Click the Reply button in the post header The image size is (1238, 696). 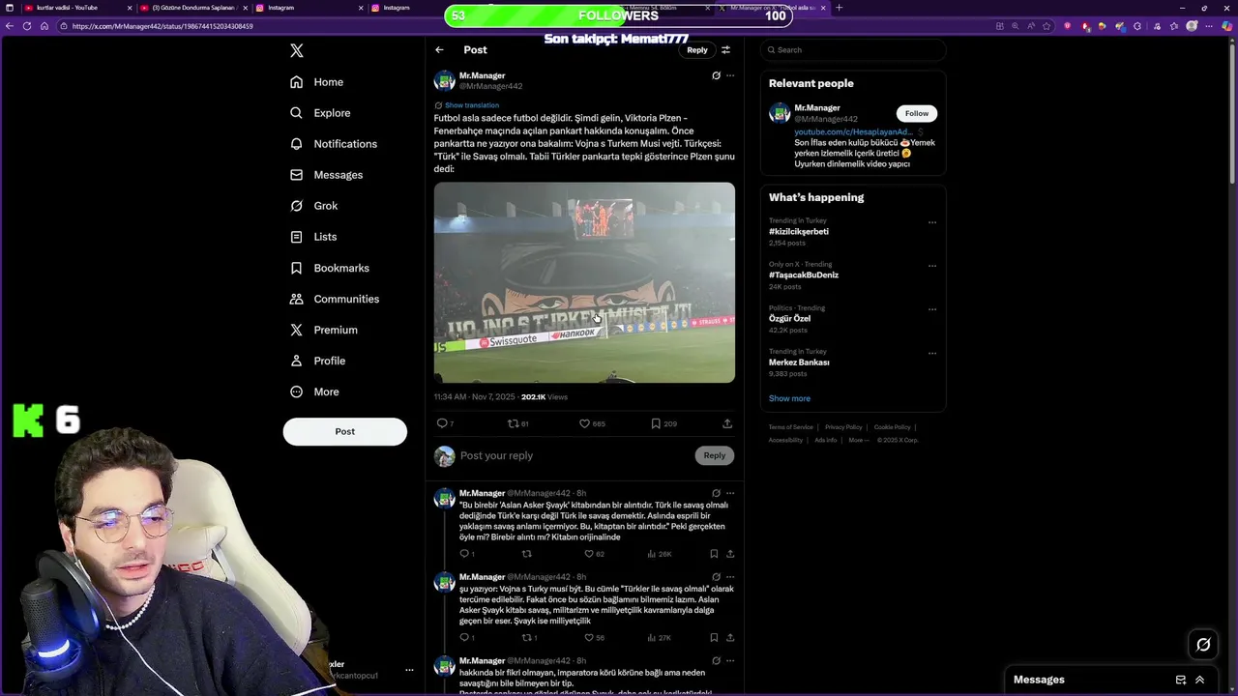point(697,49)
